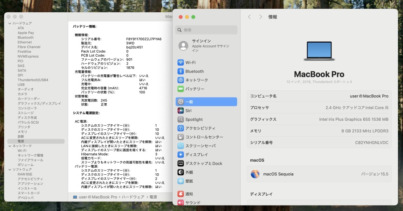Click the コンピュータ名 value userのMacBook Pro

pyautogui.click(x=369, y=96)
